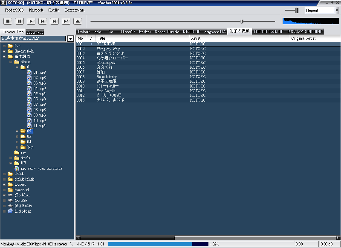The height and width of the screenshot is (248, 341).
Task: Select the Re-sublimity track row
Action: pos(108,77)
